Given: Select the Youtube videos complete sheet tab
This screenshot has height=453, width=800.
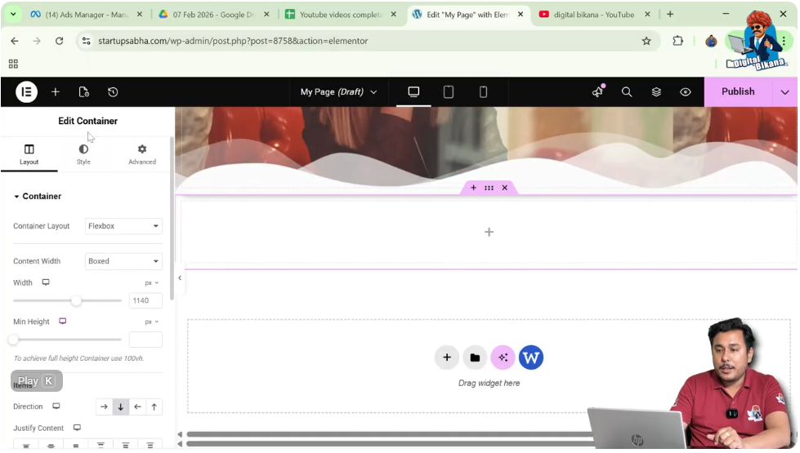Looking at the screenshot, I should [x=341, y=15].
